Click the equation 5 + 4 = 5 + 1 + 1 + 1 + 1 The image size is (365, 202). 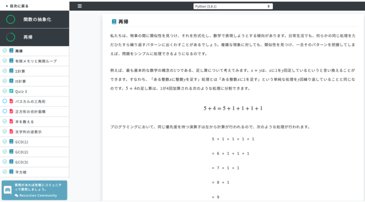(233, 108)
